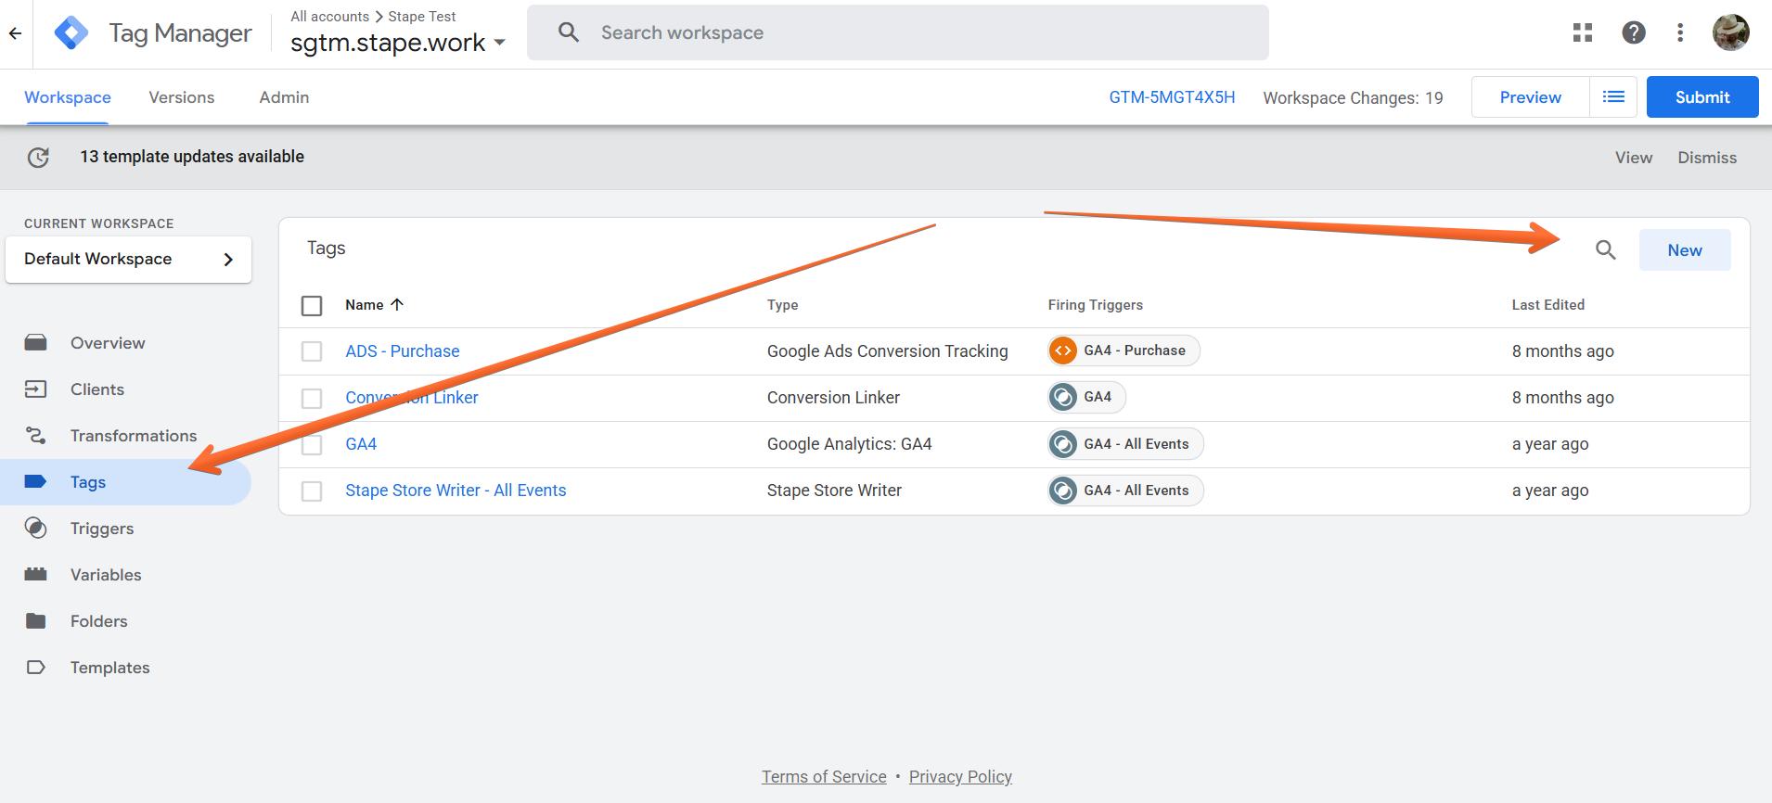This screenshot has width=1772, height=803.
Task: Open the workspace changes list icon next to Preview
Action: (1613, 97)
